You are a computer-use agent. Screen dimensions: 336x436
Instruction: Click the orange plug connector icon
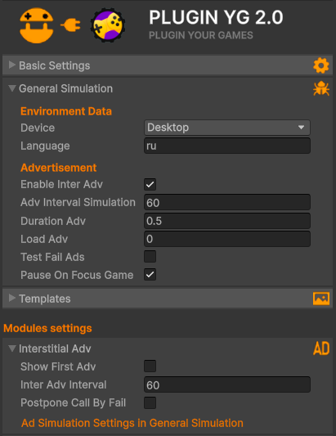71,25
